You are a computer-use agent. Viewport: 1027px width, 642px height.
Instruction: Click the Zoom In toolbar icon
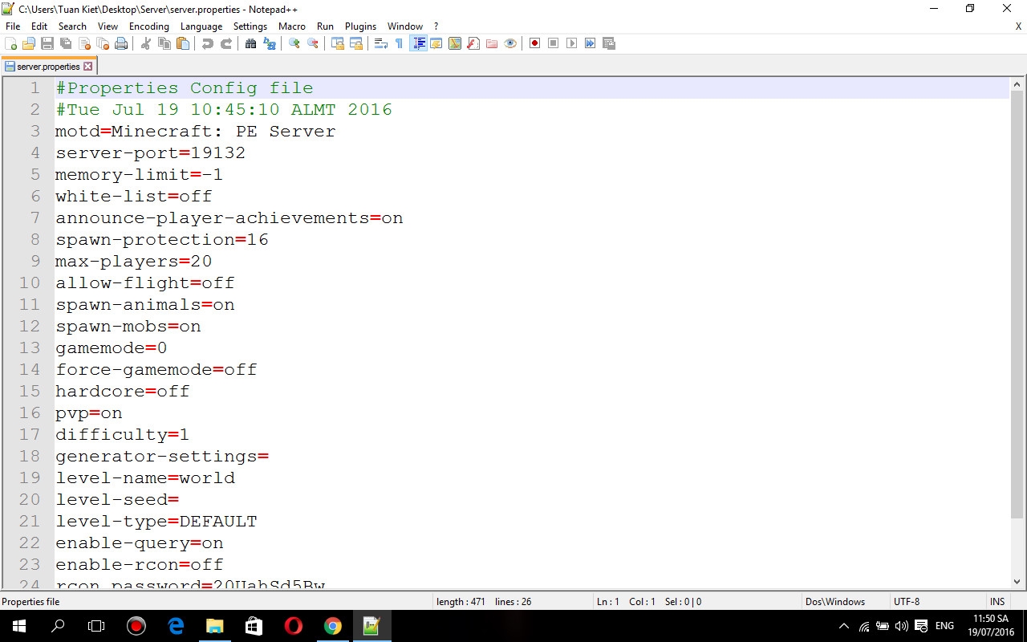click(x=294, y=43)
